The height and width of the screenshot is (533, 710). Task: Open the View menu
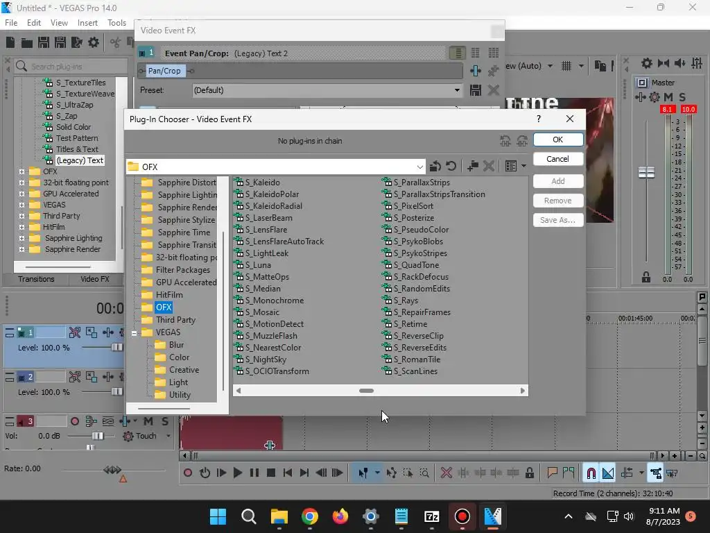[x=59, y=23]
